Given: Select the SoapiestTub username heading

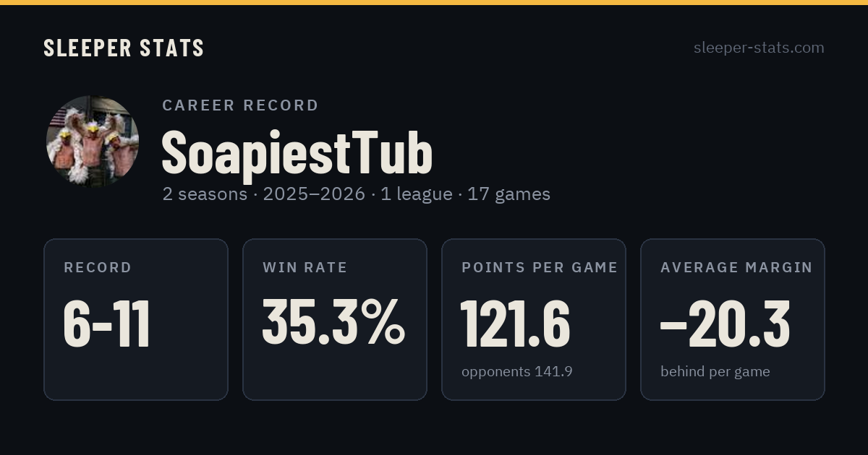Looking at the screenshot, I should 297,152.
